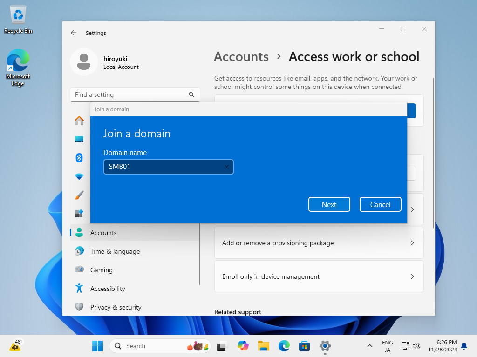Expand Enroll only in device management

point(319,276)
